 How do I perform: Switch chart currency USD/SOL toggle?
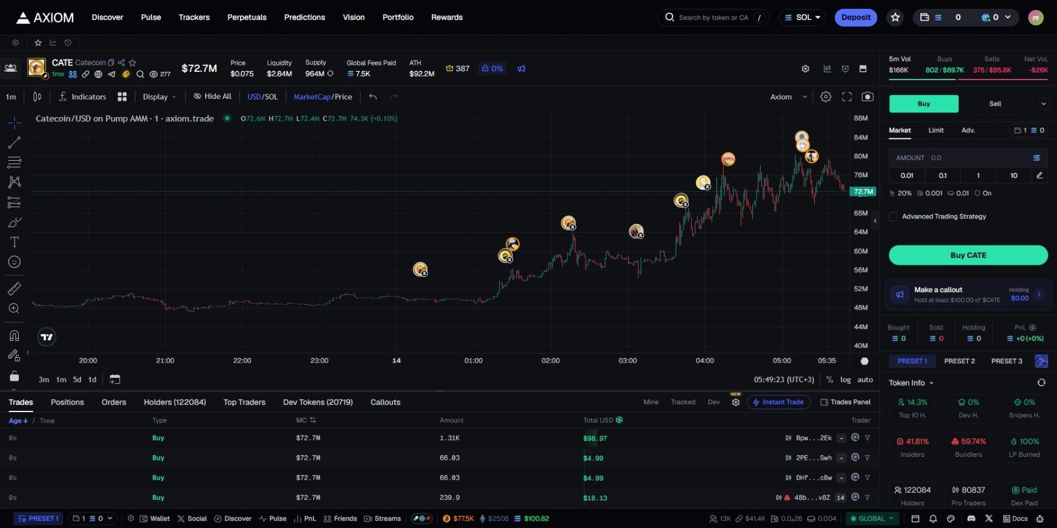tap(262, 97)
